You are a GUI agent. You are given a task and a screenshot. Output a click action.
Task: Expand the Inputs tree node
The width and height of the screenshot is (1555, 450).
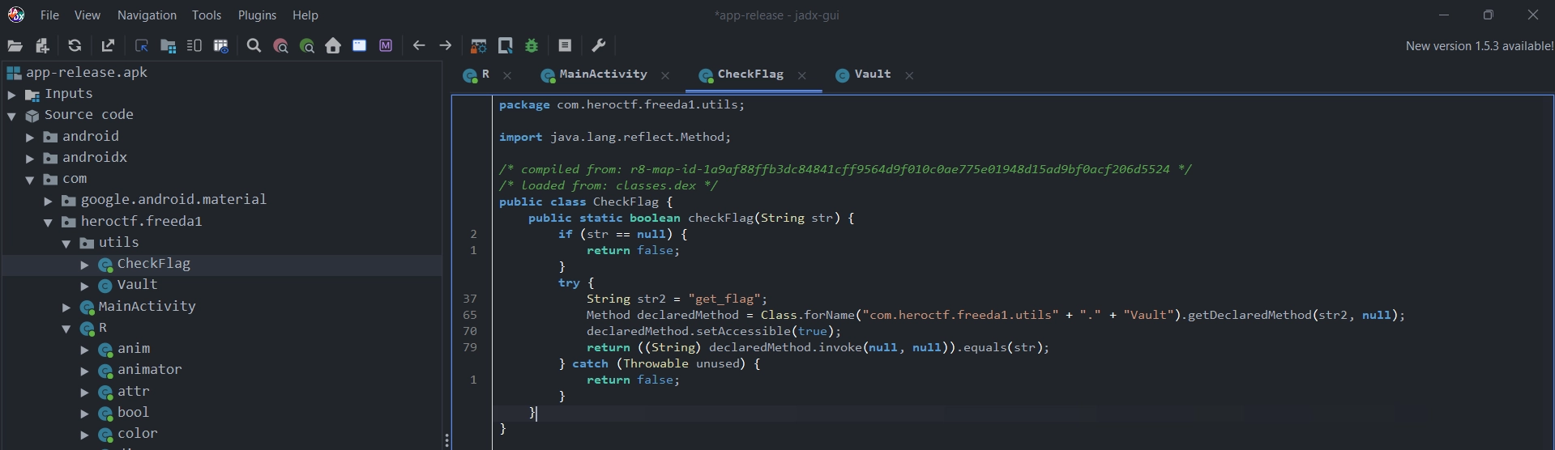click(11, 95)
